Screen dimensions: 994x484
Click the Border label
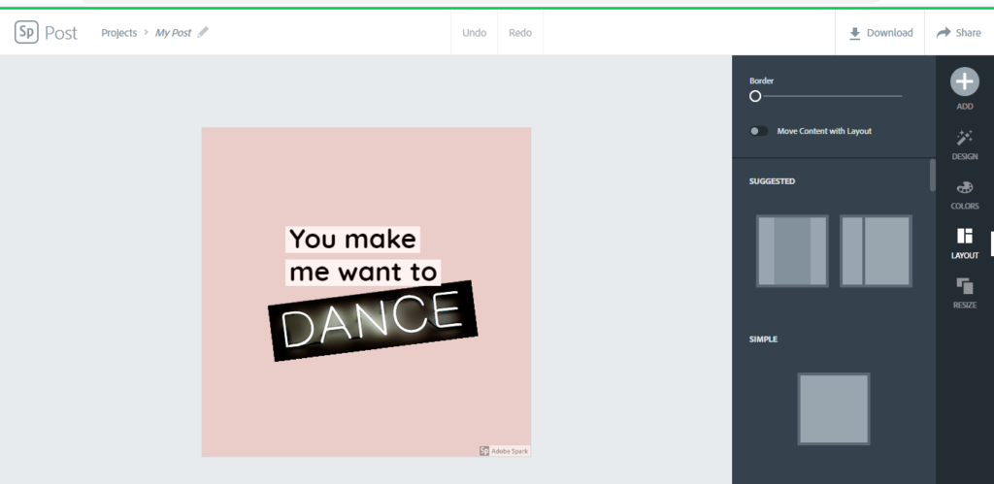click(x=761, y=81)
